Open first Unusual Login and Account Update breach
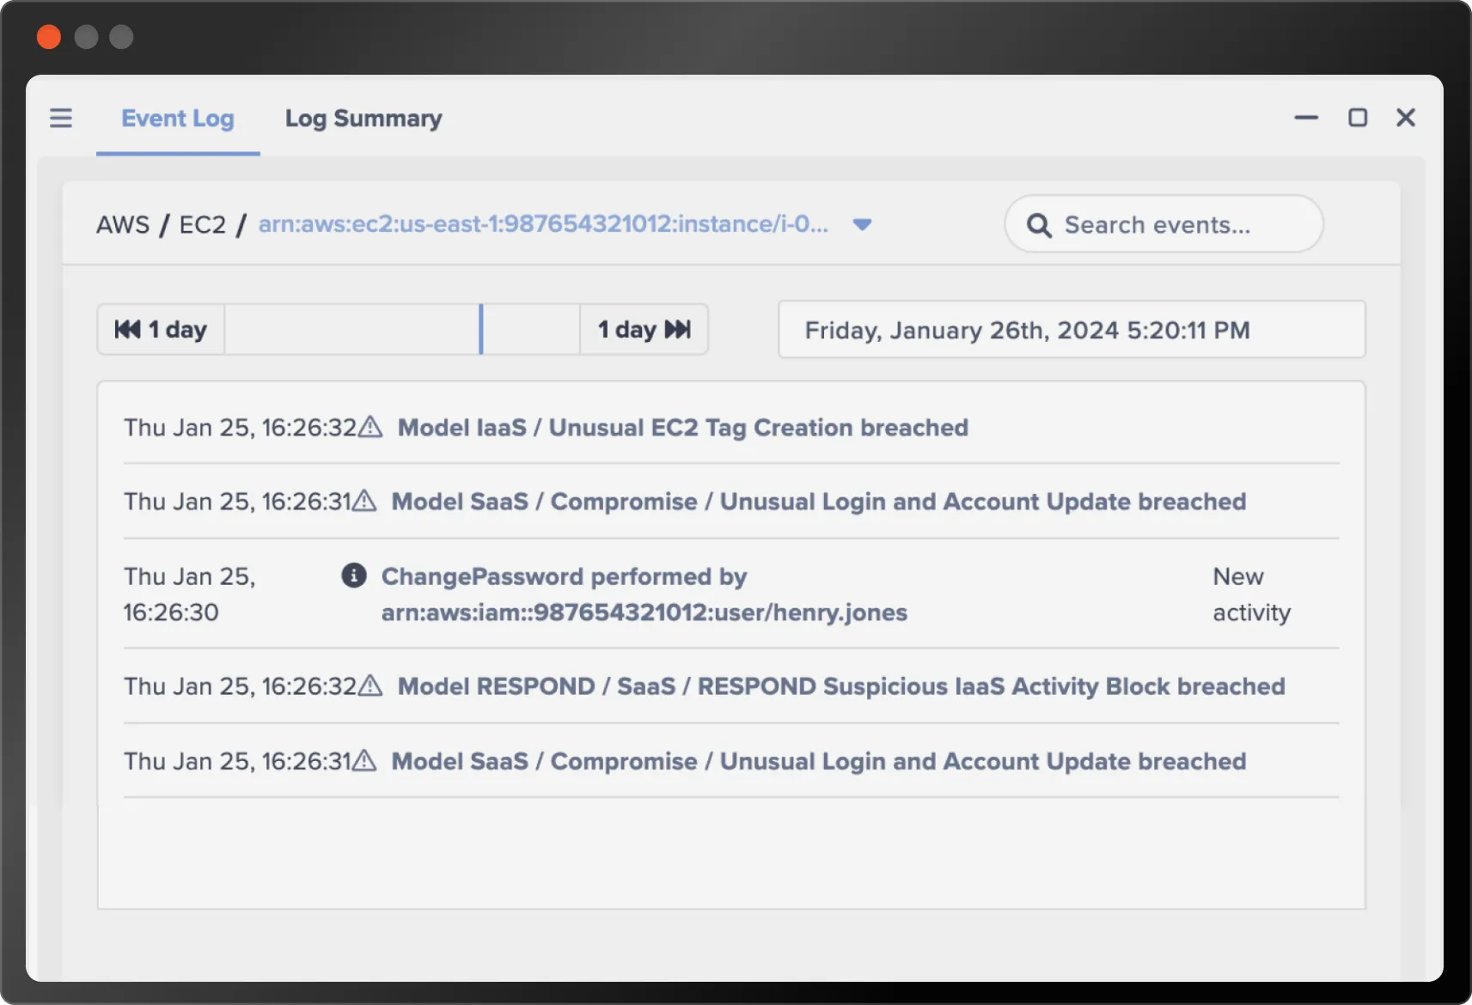 (818, 502)
